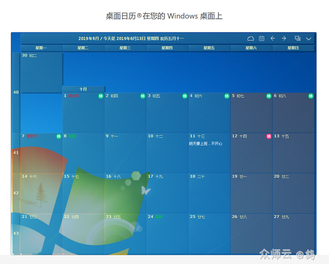329x264 pixels.
Task: Click the 十月 month label
Action: coord(83,89)
